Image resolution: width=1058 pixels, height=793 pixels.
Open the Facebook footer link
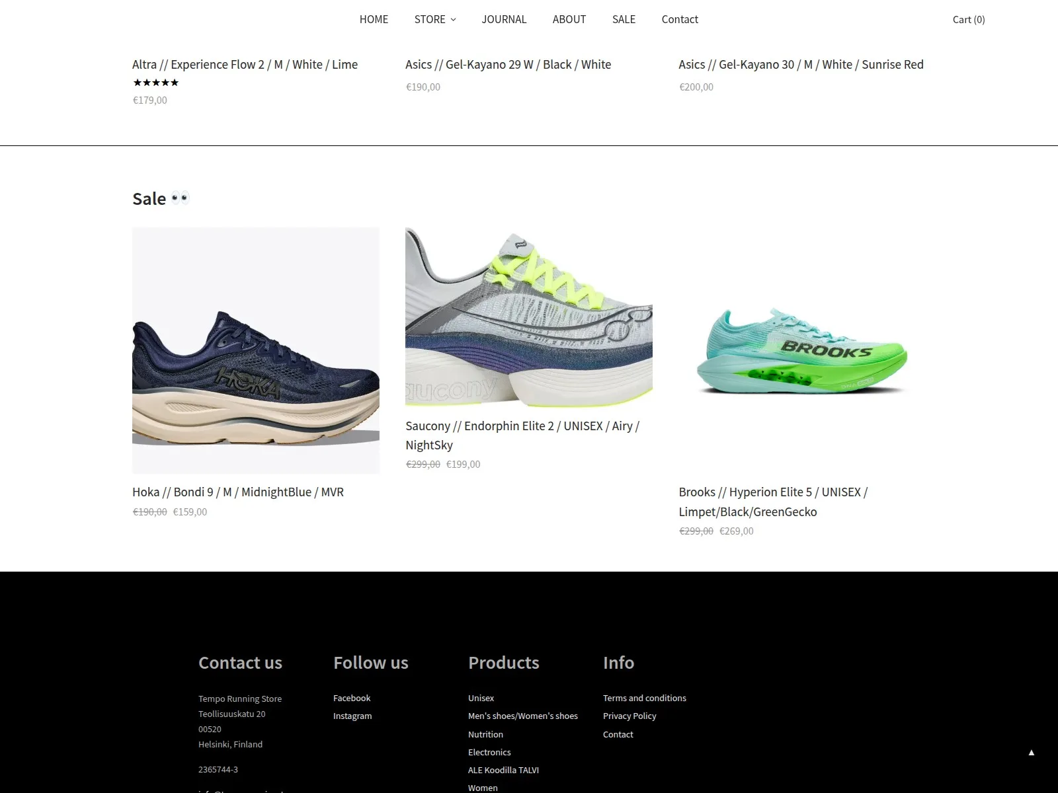coord(352,698)
